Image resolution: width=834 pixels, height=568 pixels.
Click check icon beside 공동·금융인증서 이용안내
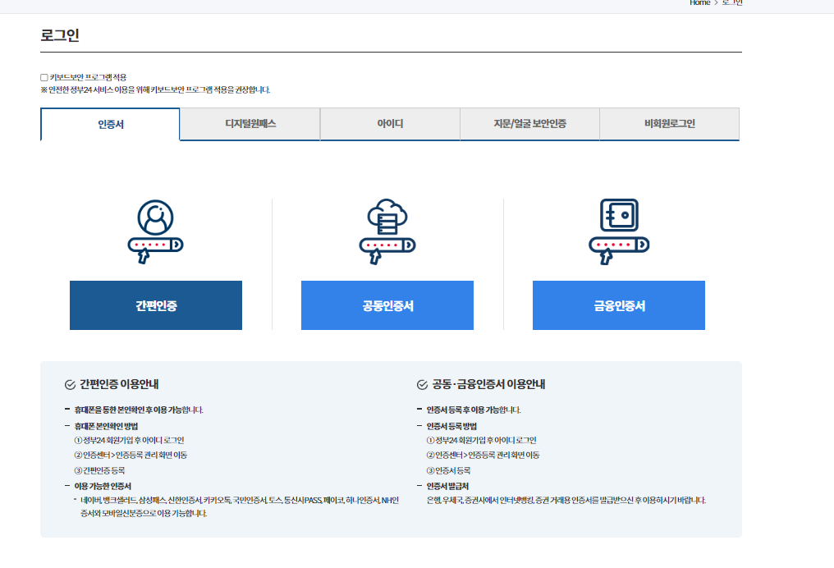click(x=422, y=385)
